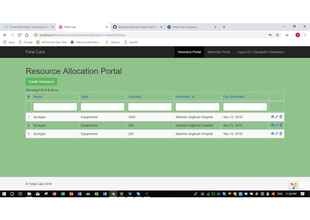Open the Action Center notifications icon
310x220 pixels.
click(x=302, y=194)
